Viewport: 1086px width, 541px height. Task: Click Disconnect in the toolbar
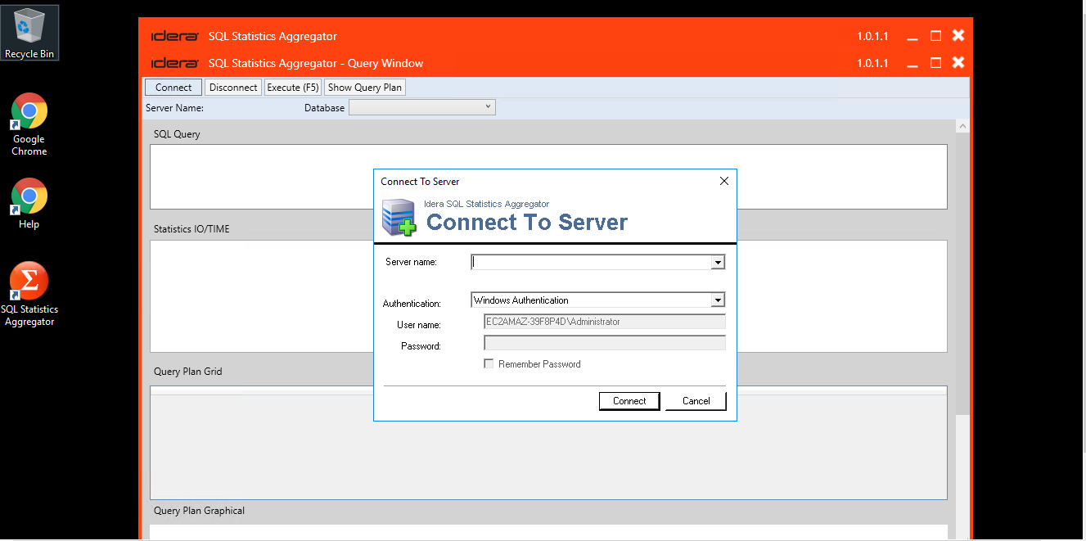coord(233,88)
